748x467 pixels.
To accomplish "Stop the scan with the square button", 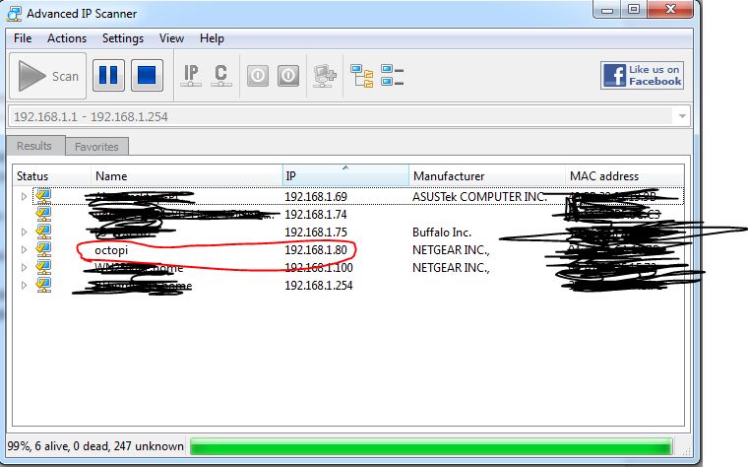I will pos(147,76).
